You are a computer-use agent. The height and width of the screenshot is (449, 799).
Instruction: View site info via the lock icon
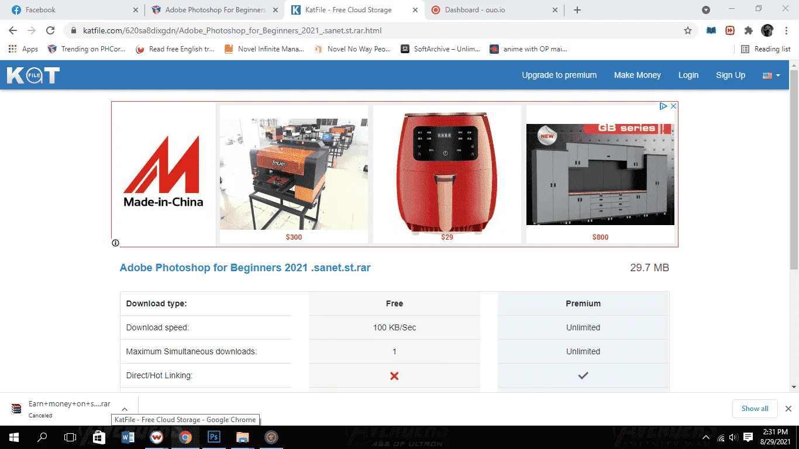tap(74, 30)
